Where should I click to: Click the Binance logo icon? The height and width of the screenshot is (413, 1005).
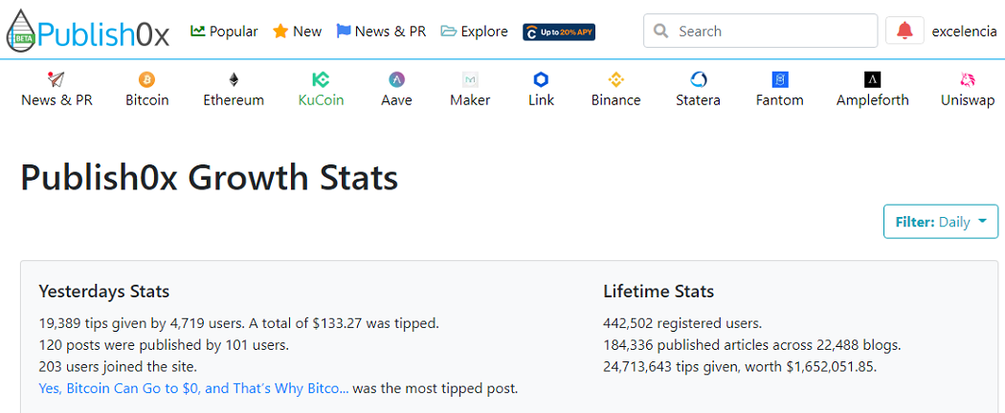point(616,79)
